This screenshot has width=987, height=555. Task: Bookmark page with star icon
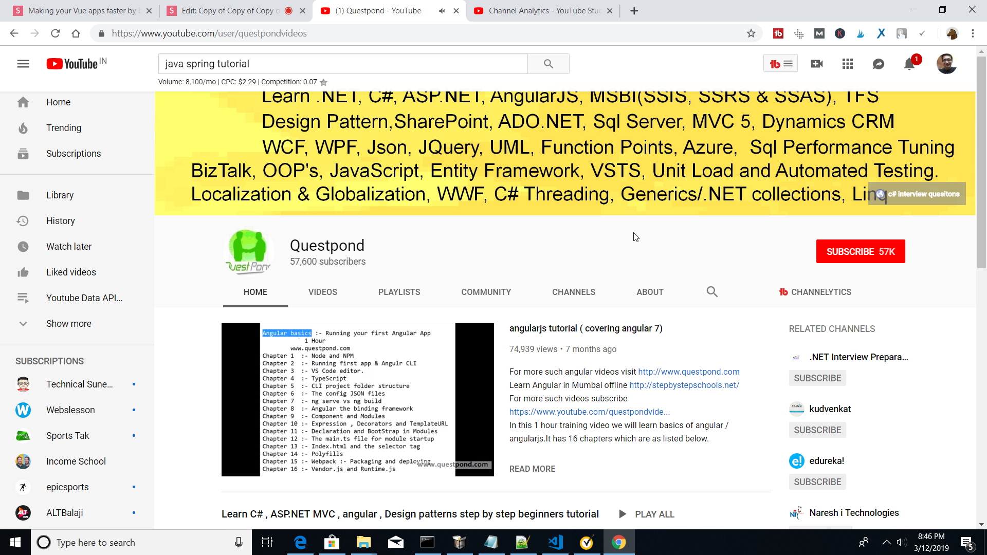(x=751, y=33)
